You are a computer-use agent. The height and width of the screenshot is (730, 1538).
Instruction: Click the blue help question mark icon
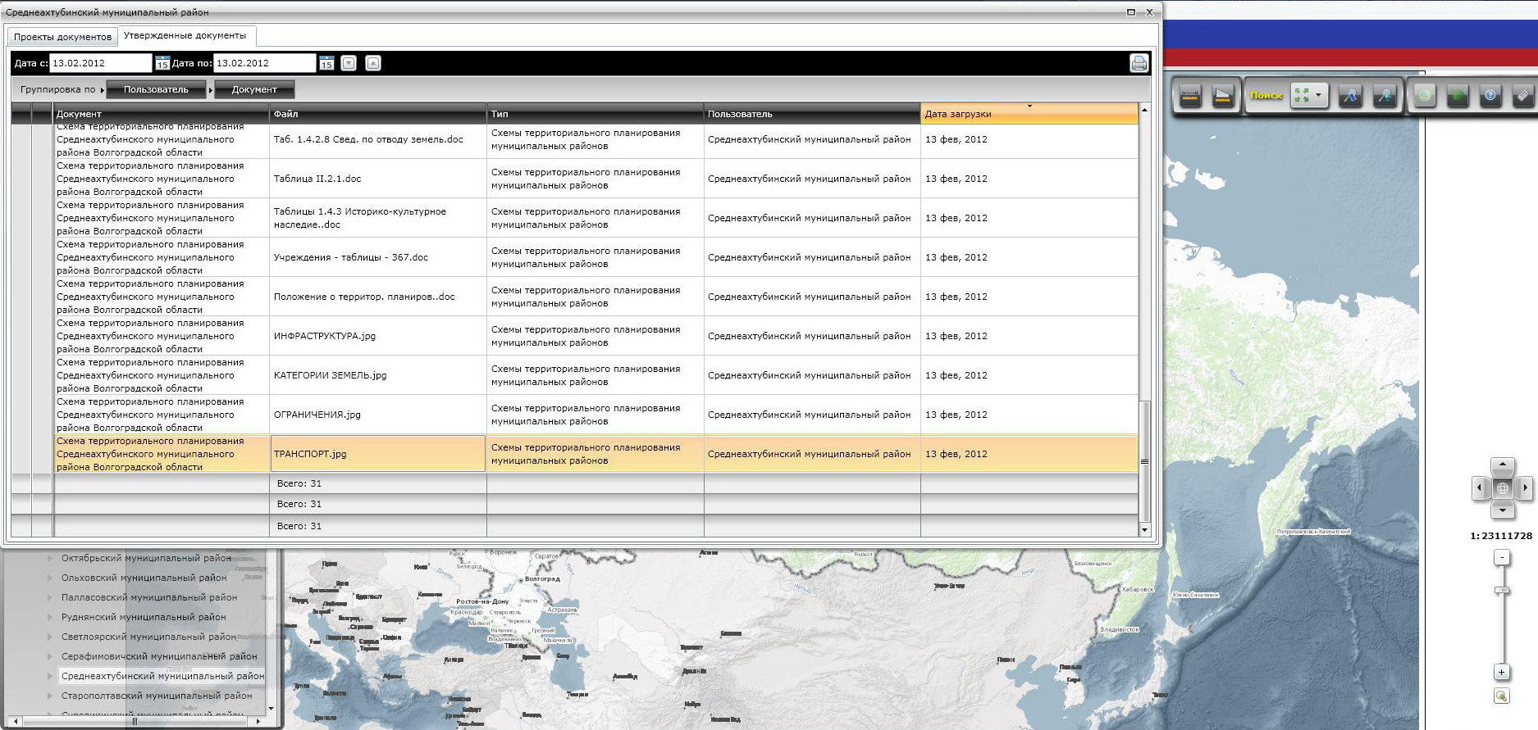[x=1490, y=96]
